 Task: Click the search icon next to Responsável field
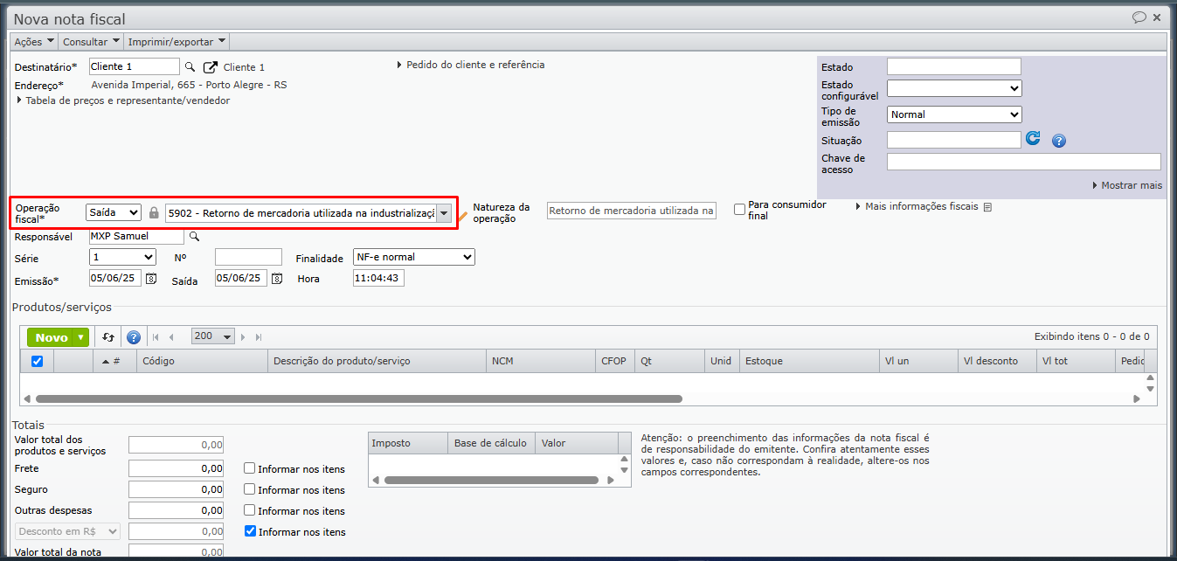[195, 237]
